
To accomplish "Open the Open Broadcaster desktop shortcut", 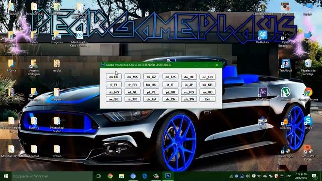I will click(285, 39).
